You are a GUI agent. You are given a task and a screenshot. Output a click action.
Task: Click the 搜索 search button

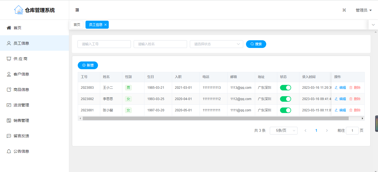(256, 44)
